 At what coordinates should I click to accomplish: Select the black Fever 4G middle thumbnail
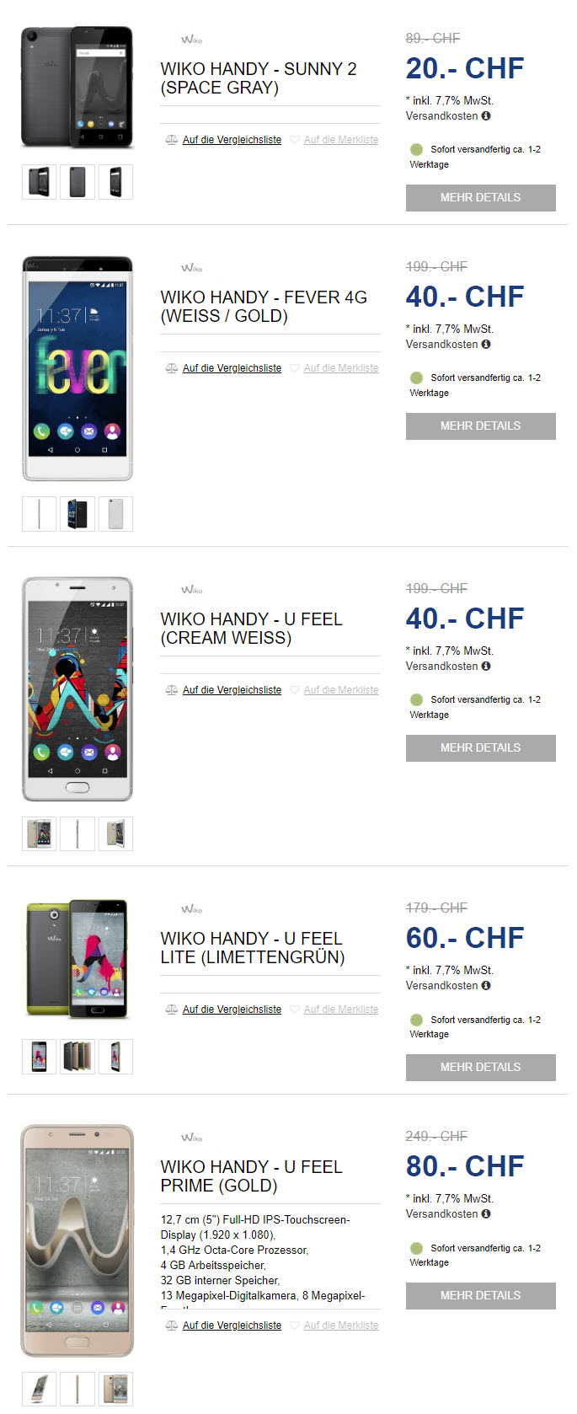[x=77, y=514]
